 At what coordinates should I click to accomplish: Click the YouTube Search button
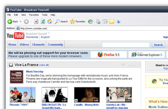[x=158, y=45]
